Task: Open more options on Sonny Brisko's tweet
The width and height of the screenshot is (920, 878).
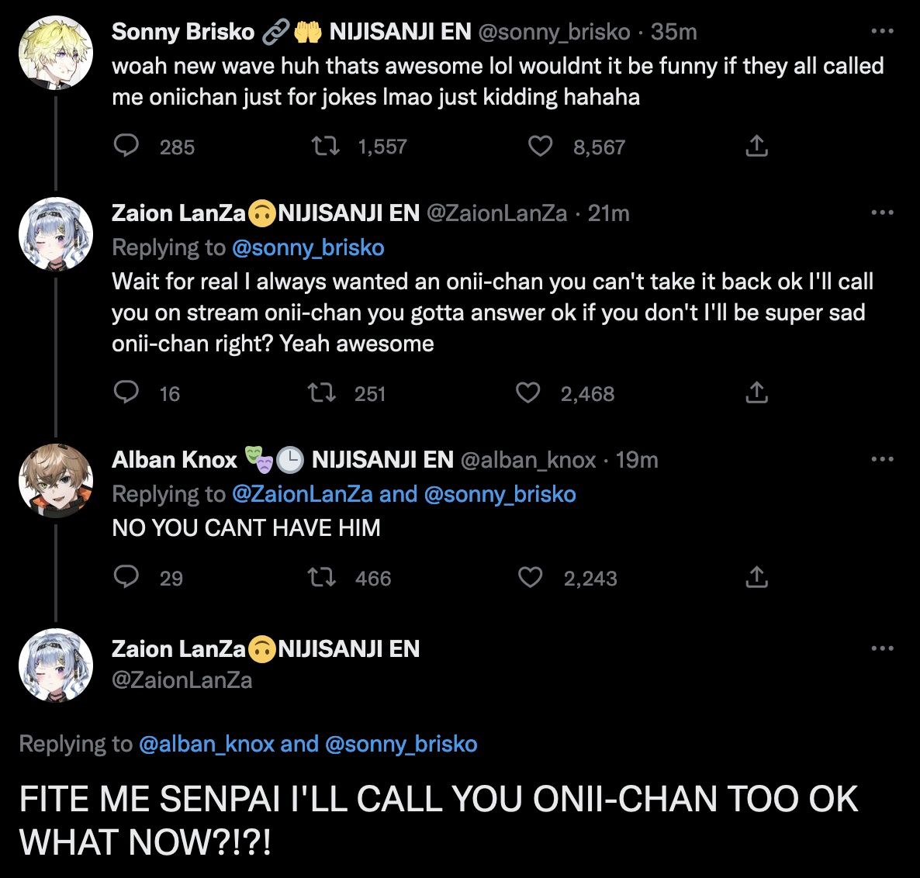Action: tap(882, 32)
